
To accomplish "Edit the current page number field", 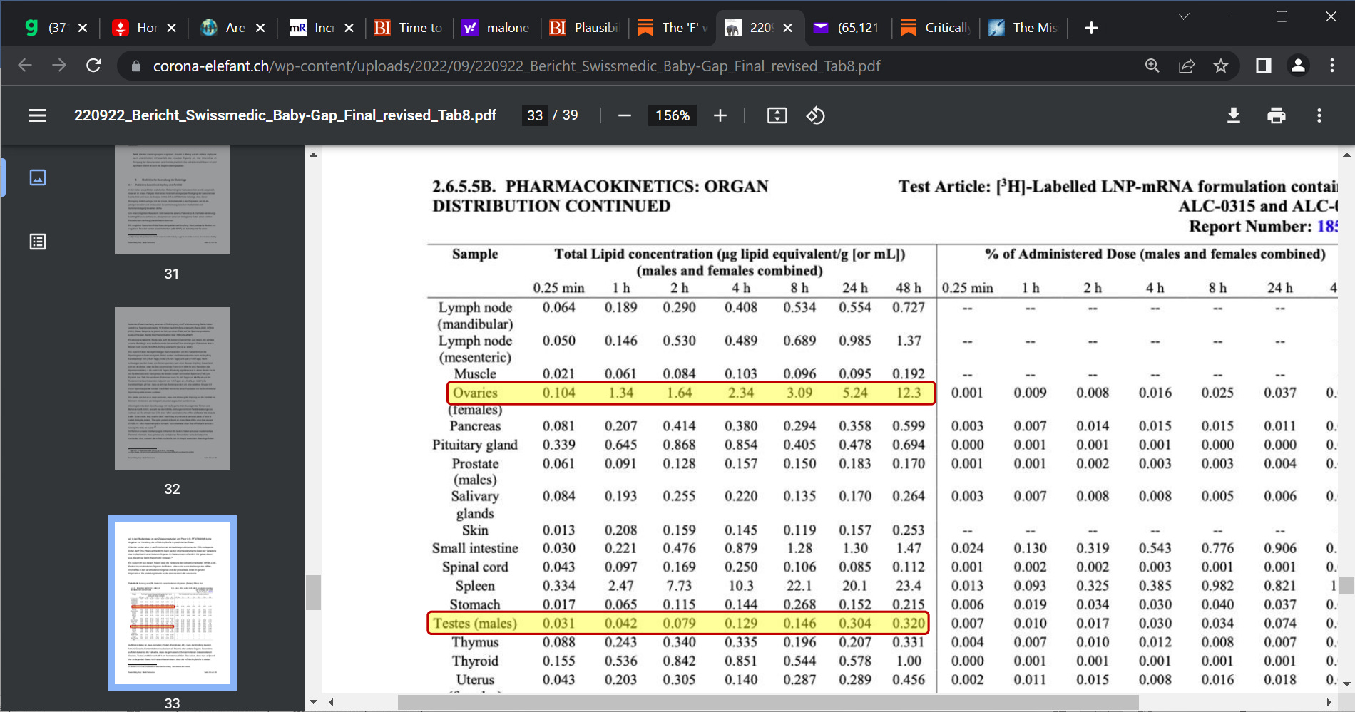I will pyautogui.click(x=535, y=115).
